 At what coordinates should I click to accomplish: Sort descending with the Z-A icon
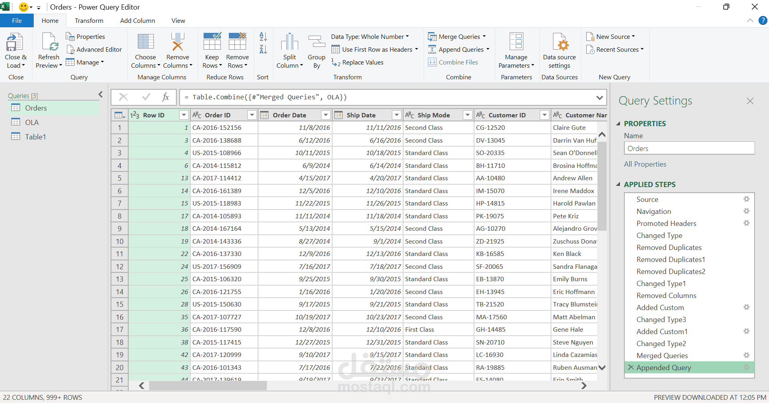[x=263, y=50]
